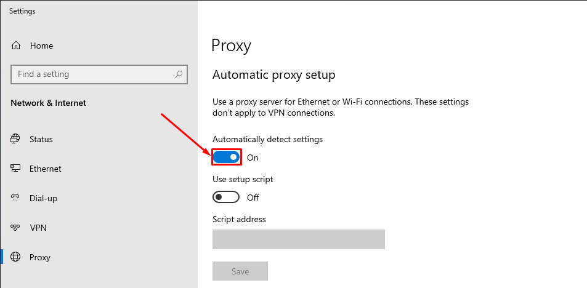This screenshot has width=587, height=288.
Task: Go to the Home label in sidebar
Action: [41, 46]
